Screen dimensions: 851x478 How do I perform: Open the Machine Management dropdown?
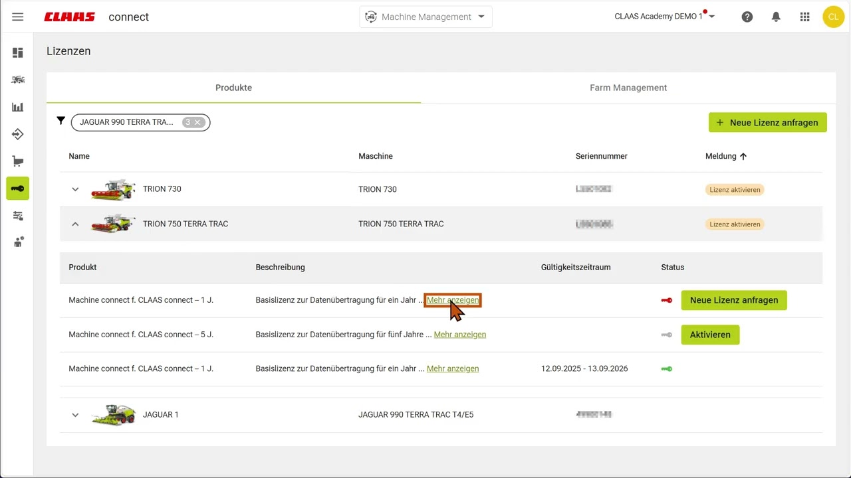(425, 17)
